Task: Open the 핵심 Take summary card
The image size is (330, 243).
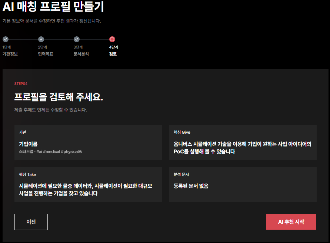Action: click(x=88, y=184)
